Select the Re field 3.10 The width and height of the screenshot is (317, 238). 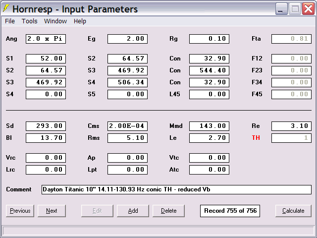click(291, 126)
